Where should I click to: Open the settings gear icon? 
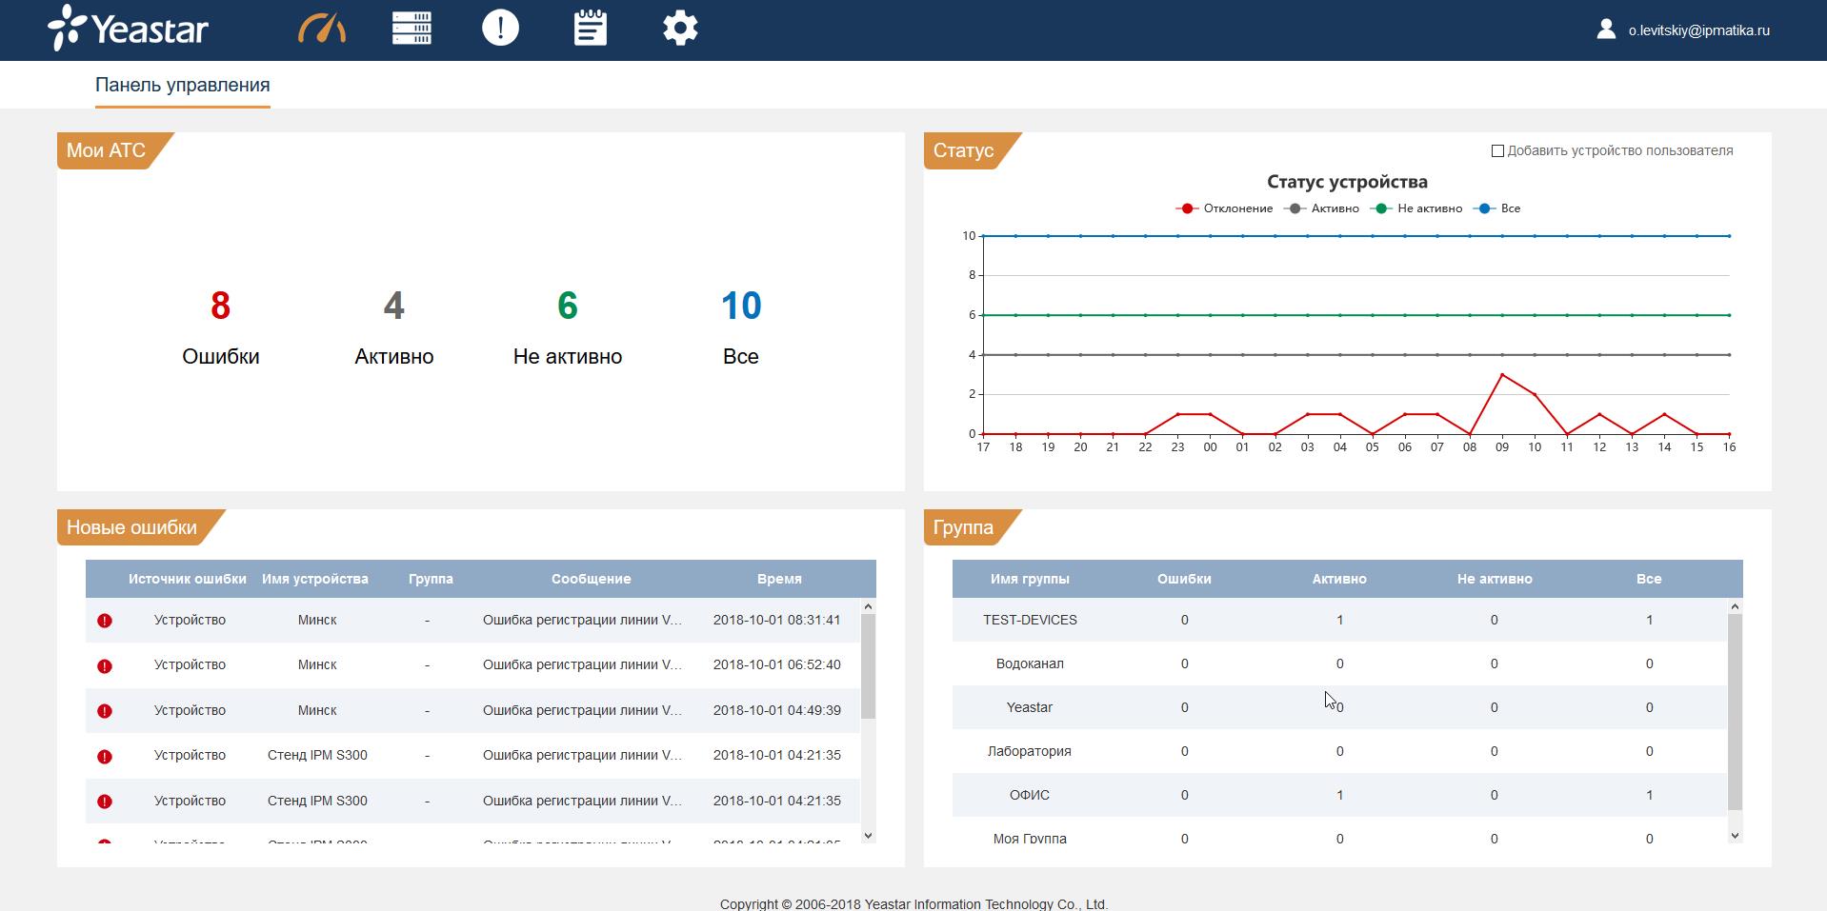pos(680,29)
